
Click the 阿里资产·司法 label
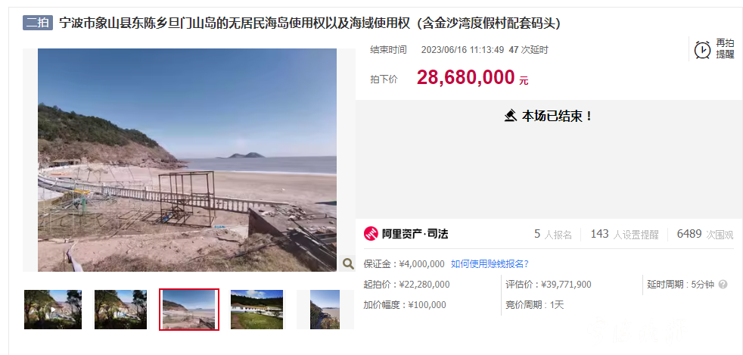[x=415, y=234]
